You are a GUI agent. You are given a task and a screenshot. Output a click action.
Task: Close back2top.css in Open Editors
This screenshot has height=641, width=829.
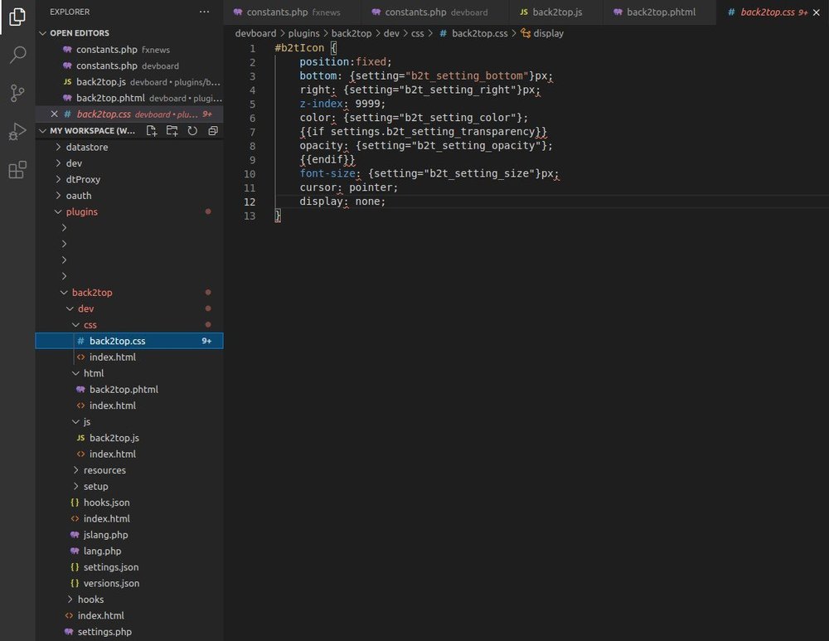[x=55, y=114]
